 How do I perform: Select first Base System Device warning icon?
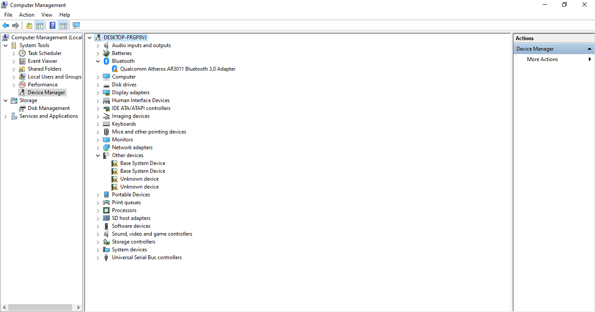coord(115,163)
